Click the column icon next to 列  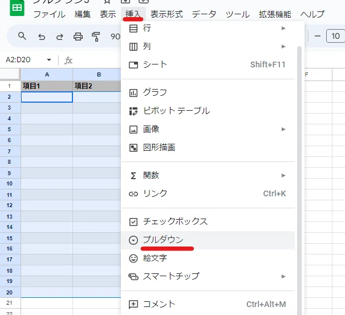tap(133, 47)
